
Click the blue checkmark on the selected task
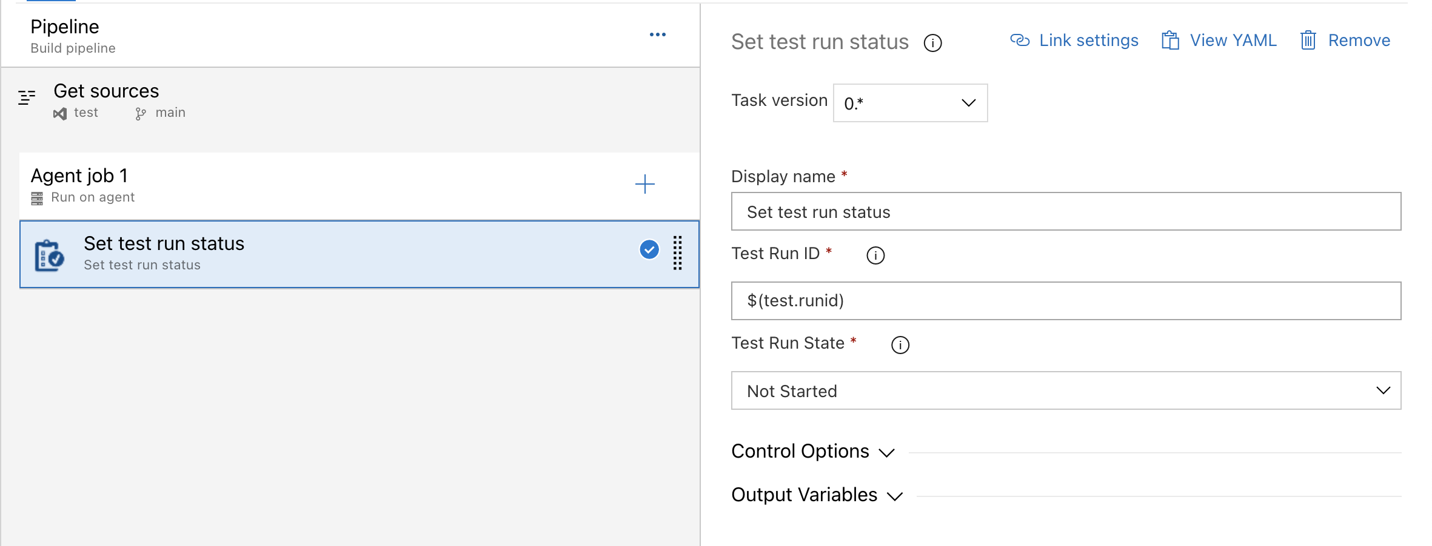(649, 249)
